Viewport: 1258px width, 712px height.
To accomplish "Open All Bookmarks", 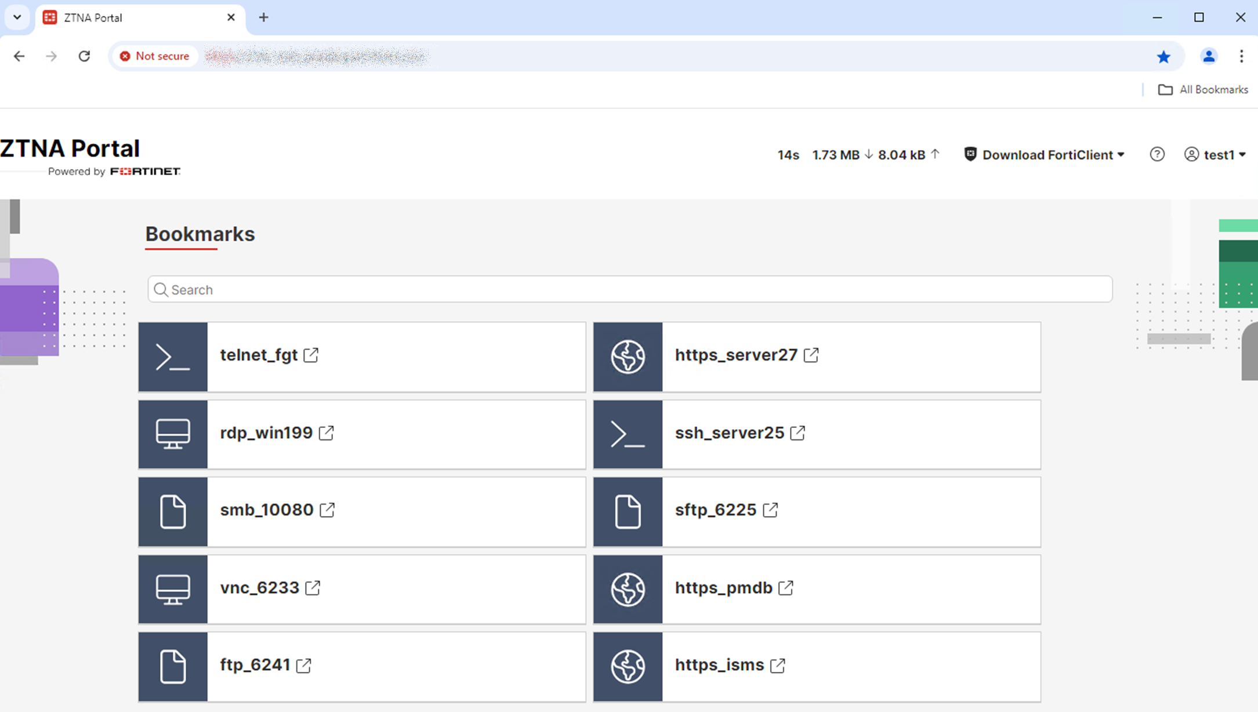I will coord(1203,89).
